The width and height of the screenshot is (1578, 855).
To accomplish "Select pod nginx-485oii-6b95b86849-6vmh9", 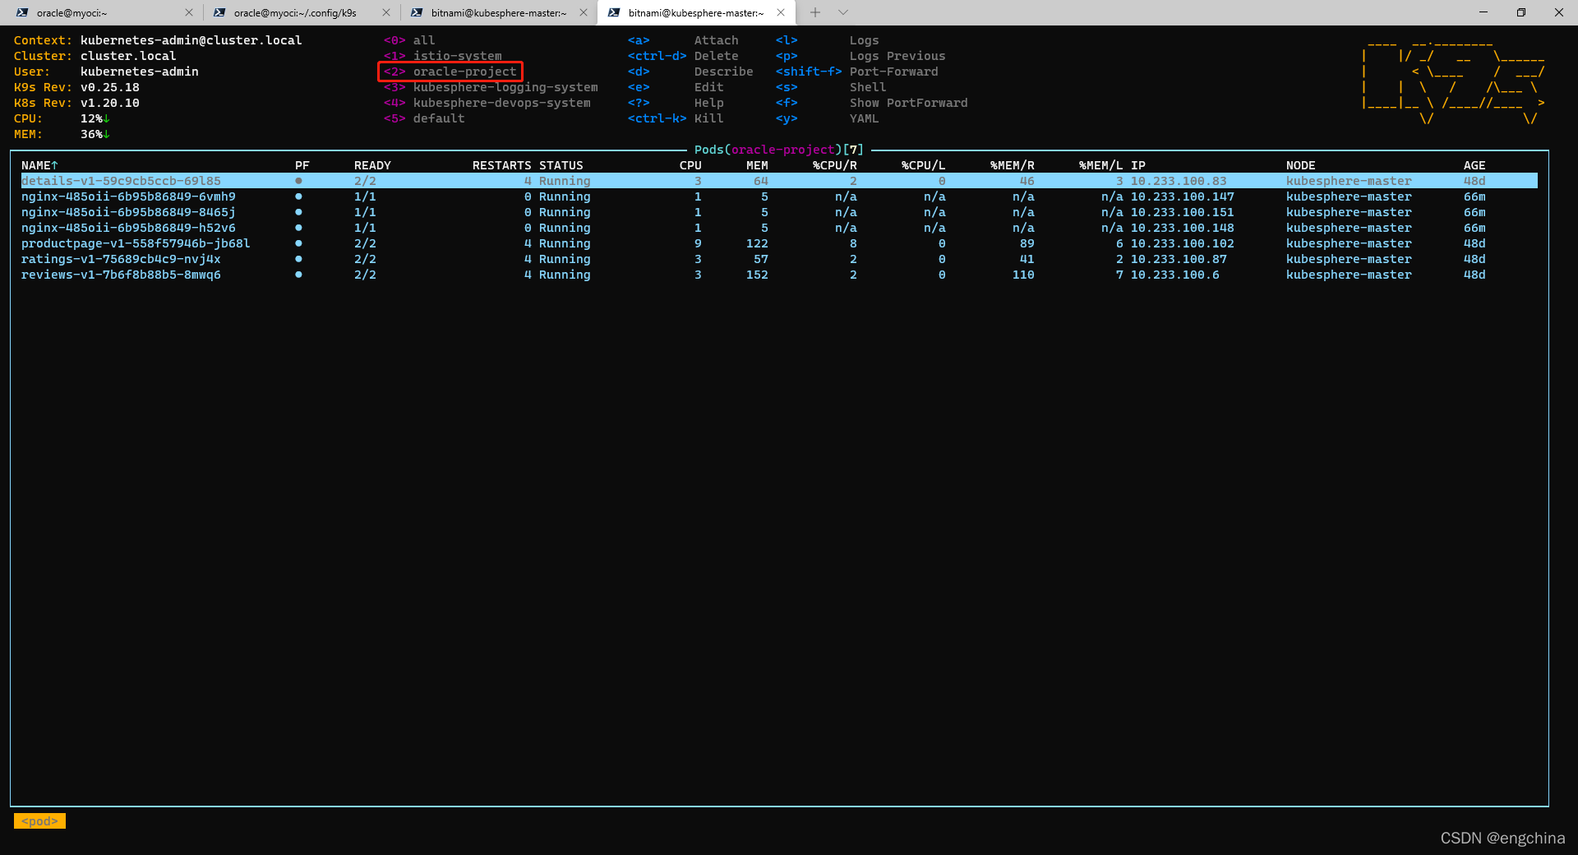I will click(x=779, y=196).
